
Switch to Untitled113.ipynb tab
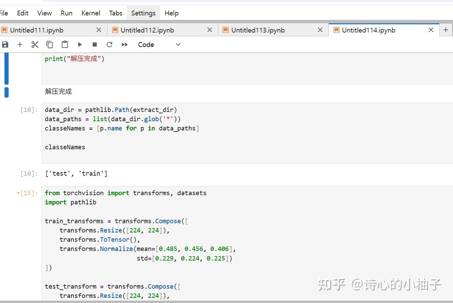point(258,30)
